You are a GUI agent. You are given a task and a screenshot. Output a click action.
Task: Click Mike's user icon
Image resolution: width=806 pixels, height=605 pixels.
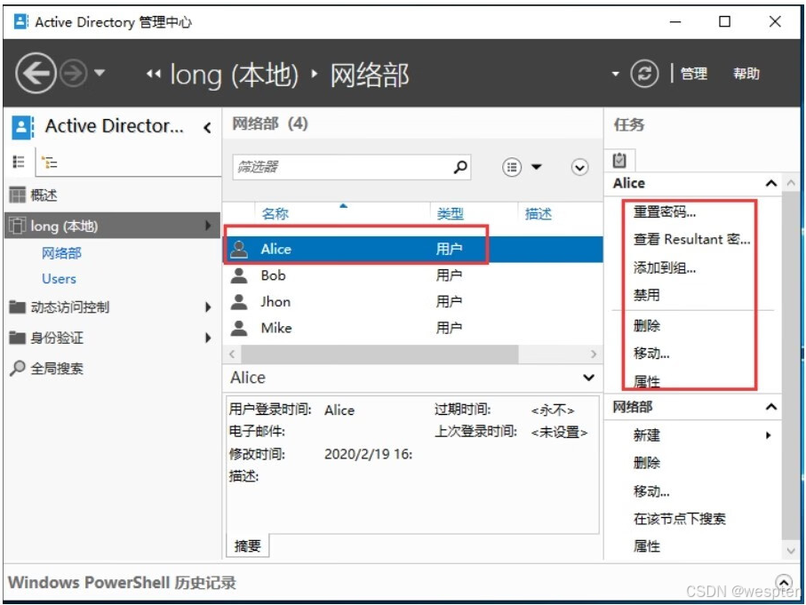[x=239, y=328]
